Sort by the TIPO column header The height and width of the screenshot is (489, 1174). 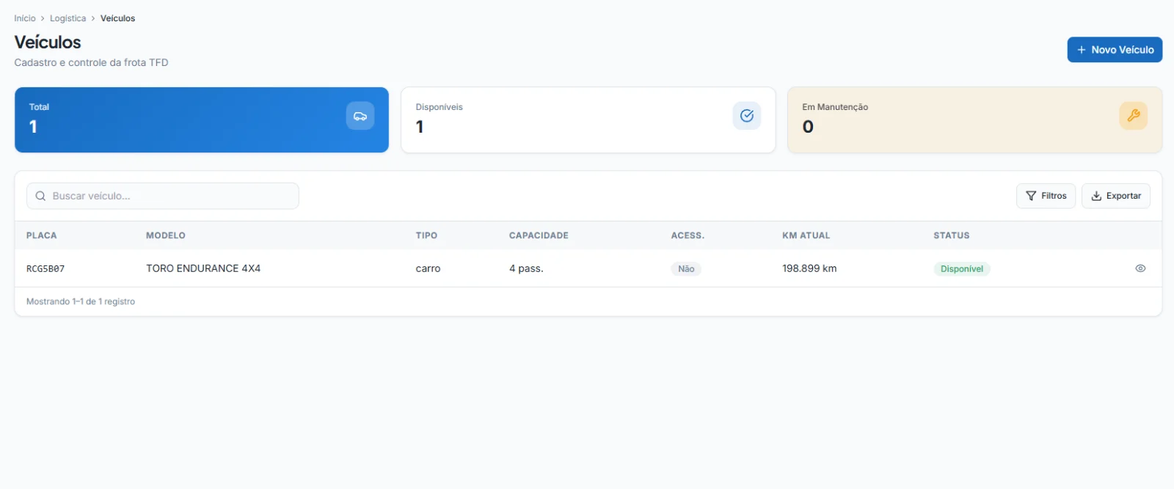click(426, 235)
